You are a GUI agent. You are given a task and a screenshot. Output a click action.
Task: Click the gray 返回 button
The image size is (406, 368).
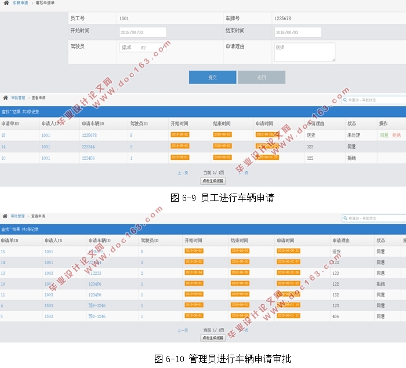click(262, 77)
